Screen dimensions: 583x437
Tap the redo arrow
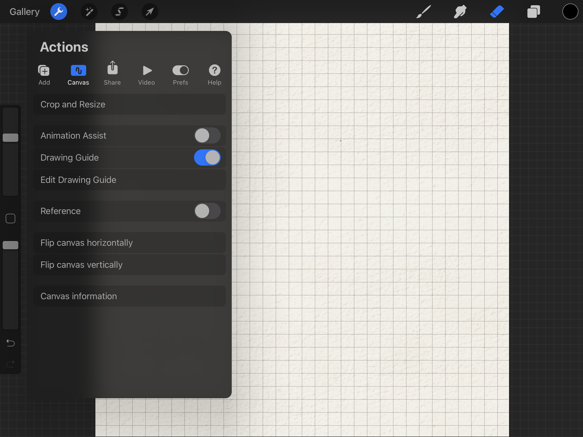10,364
